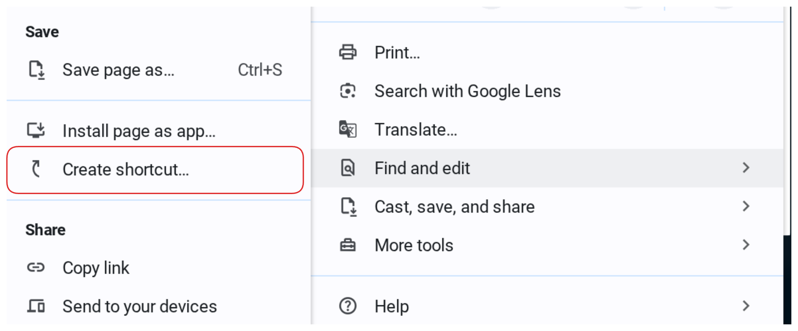The width and height of the screenshot is (798, 331).
Task: Choose Install page as app... option
Action: tap(139, 131)
